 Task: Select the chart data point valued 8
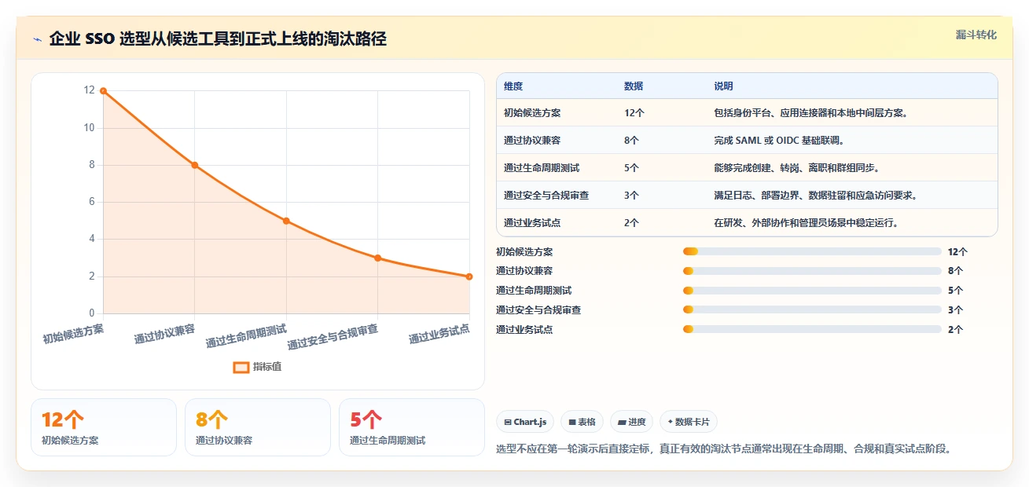(195, 165)
